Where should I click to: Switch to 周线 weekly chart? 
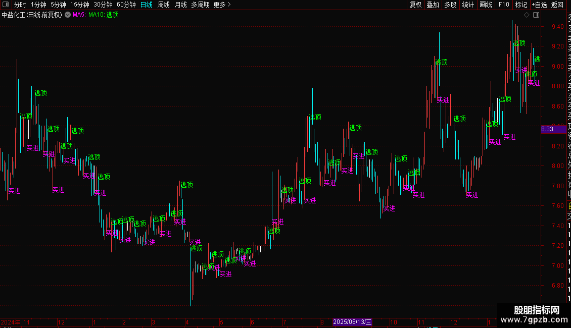164,5
